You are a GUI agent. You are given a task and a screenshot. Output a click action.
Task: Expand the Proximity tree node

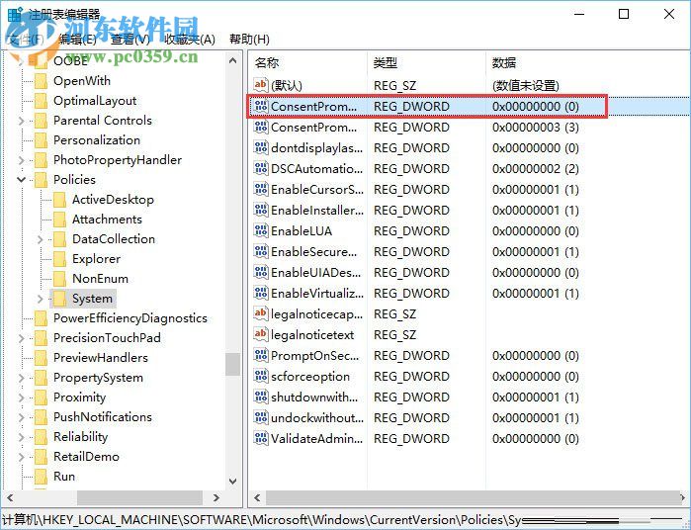[x=21, y=397]
